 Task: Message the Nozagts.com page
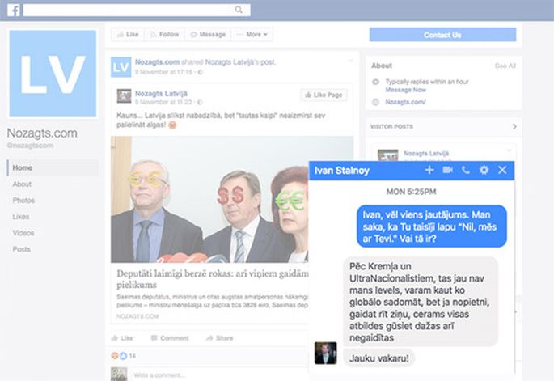(208, 34)
